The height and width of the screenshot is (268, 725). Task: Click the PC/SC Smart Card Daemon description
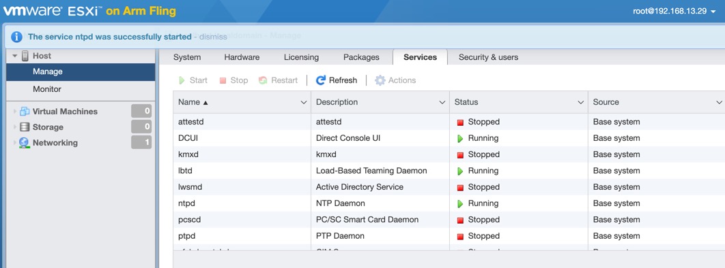[367, 220]
